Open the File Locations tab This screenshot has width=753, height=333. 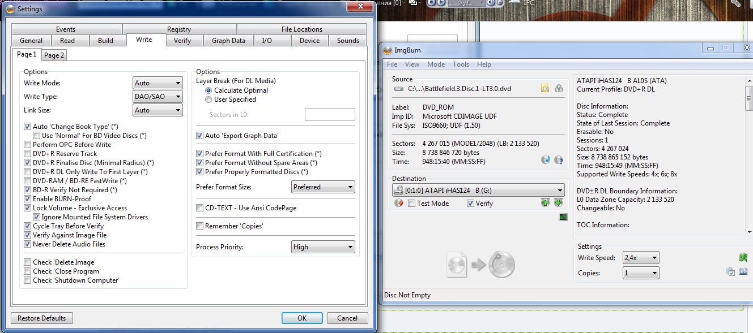pyautogui.click(x=302, y=29)
